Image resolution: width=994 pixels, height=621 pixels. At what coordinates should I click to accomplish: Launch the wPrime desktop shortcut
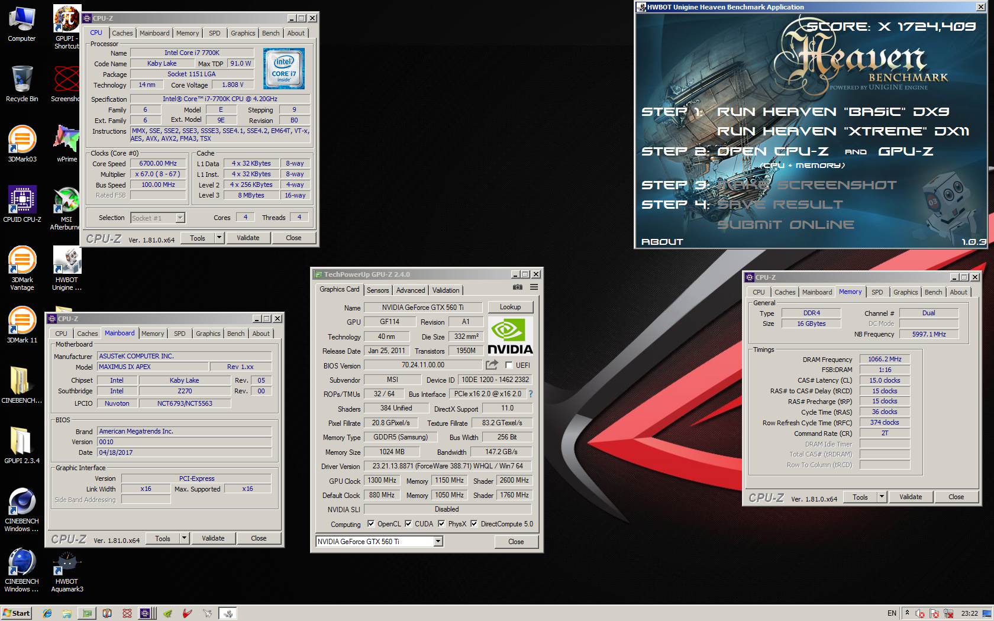click(x=67, y=144)
